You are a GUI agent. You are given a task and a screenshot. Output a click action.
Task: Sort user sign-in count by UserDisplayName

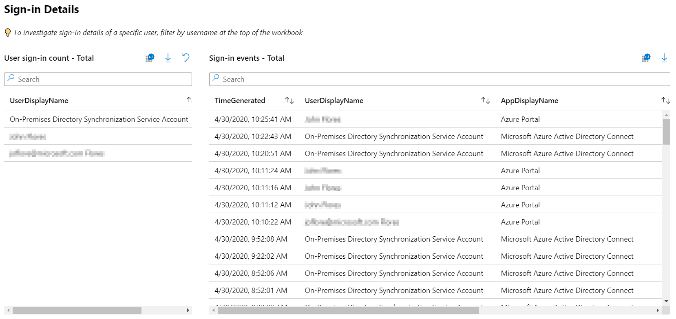pyautogui.click(x=189, y=100)
